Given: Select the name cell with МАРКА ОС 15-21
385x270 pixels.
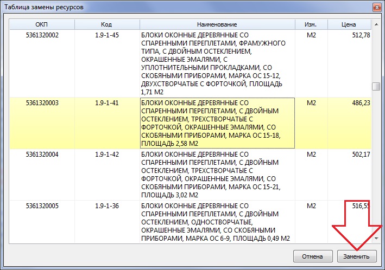Looking at the screenshot, I should click(217, 175).
